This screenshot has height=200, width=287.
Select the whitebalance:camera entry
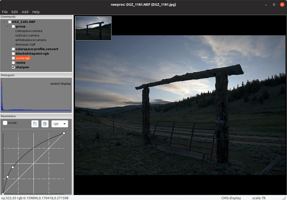click(30, 40)
